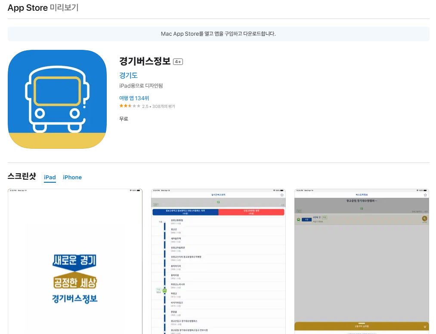The width and height of the screenshot is (436, 334).
Task: Click the red direction tab in route screenshot
Action: [251, 212]
